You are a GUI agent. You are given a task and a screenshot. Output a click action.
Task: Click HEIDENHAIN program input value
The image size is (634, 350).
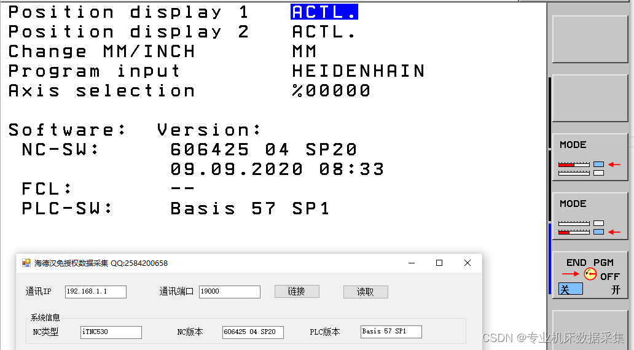pyautogui.click(x=358, y=71)
